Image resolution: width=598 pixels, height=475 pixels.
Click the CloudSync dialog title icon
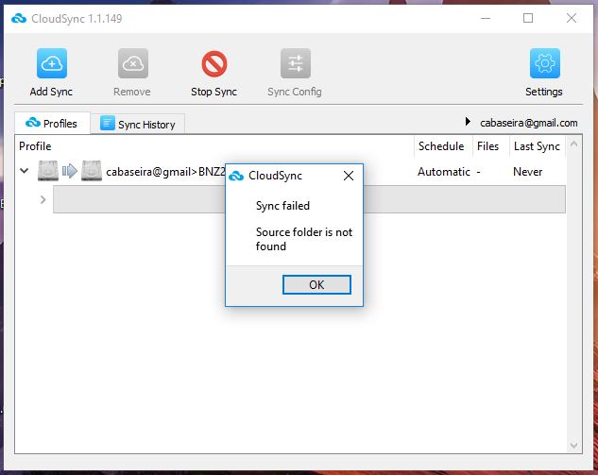click(x=236, y=176)
